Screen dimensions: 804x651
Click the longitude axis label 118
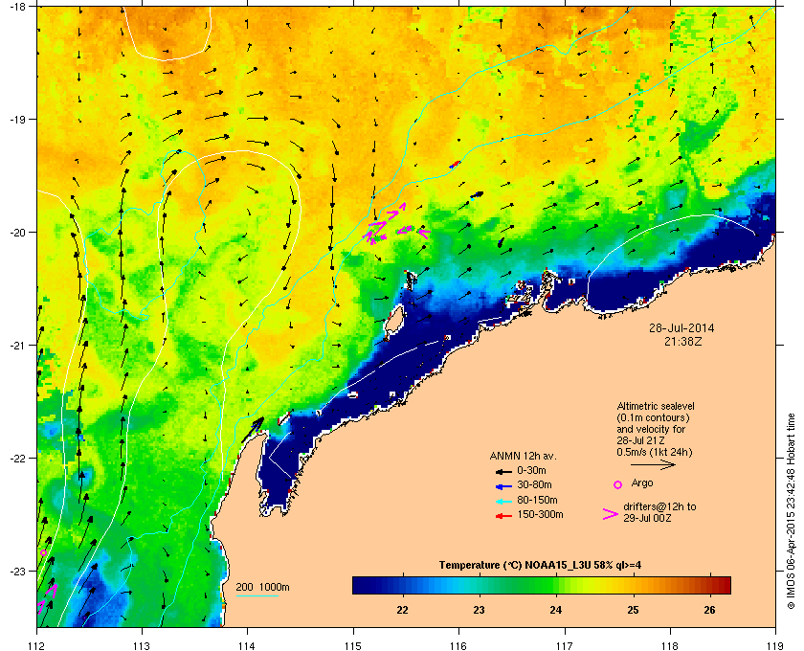click(670, 645)
